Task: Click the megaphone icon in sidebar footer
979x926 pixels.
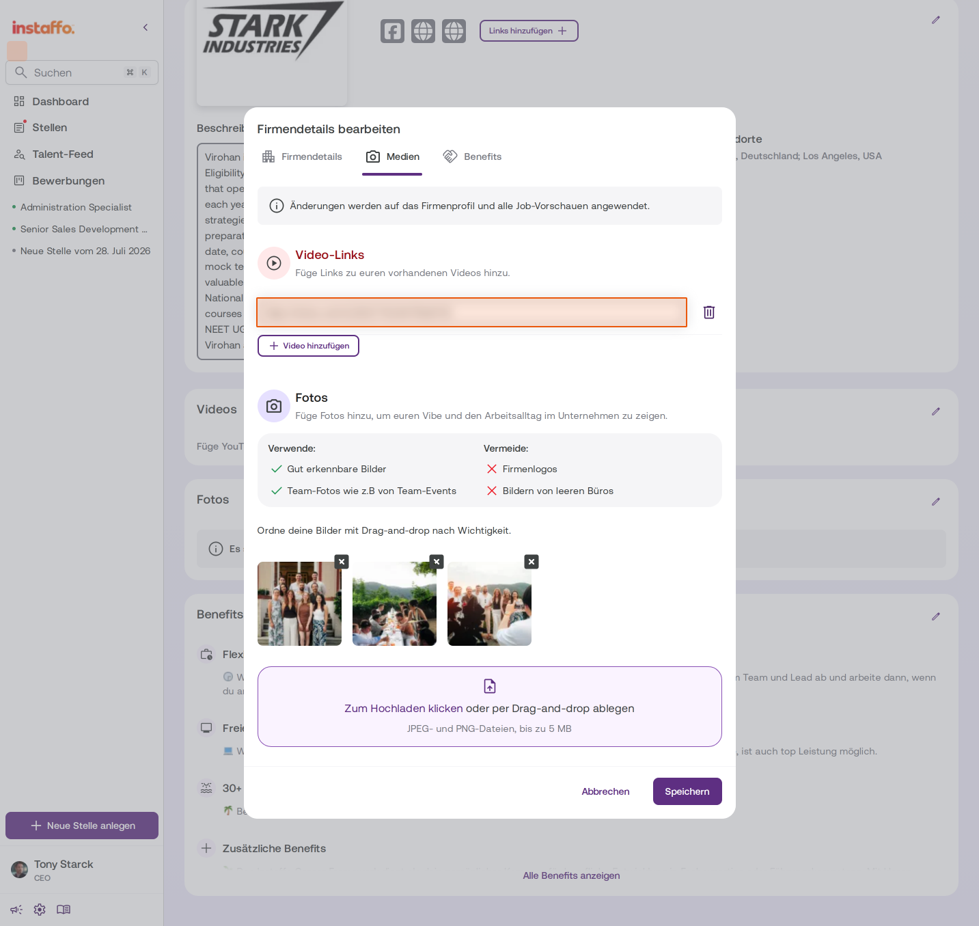Action: 16,910
